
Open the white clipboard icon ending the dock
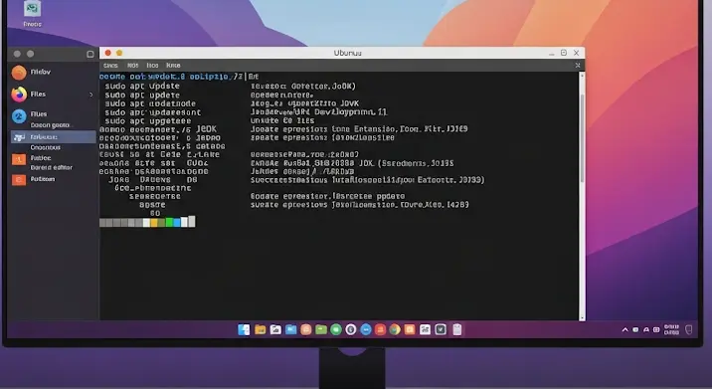456,329
